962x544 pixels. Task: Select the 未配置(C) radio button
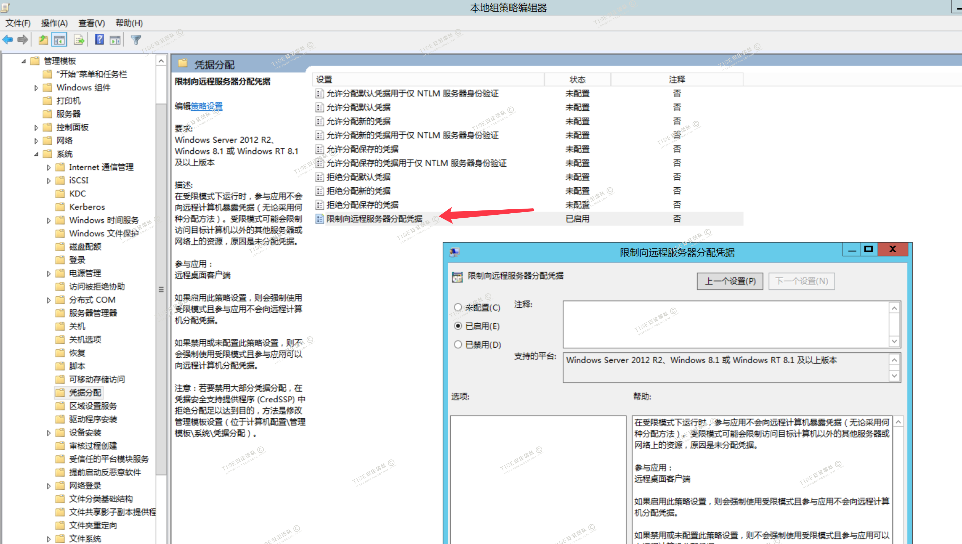[x=458, y=307]
